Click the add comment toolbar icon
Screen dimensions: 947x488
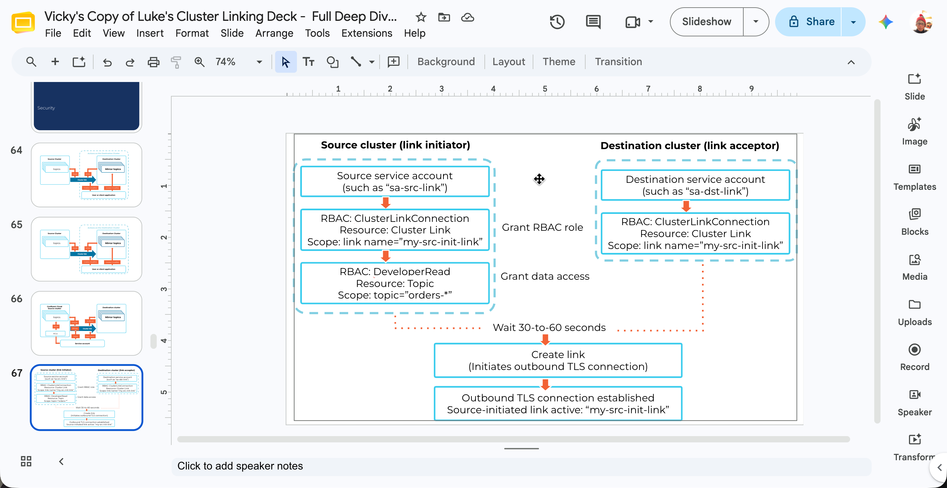click(393, 62)
